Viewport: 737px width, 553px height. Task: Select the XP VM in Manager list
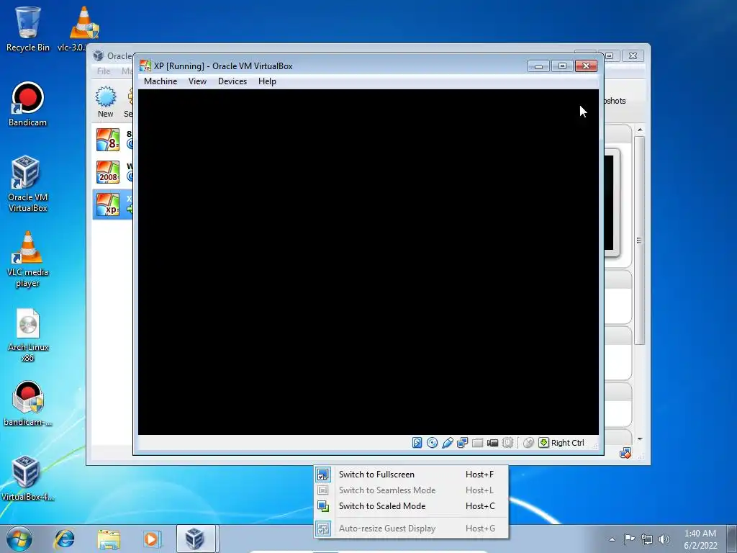point(113,204)
